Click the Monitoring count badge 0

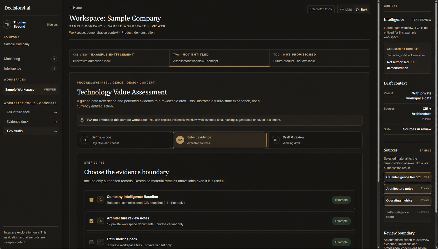coord(54,59)
